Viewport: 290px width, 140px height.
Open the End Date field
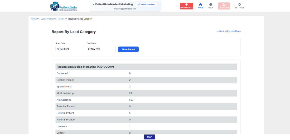[101, 49]
